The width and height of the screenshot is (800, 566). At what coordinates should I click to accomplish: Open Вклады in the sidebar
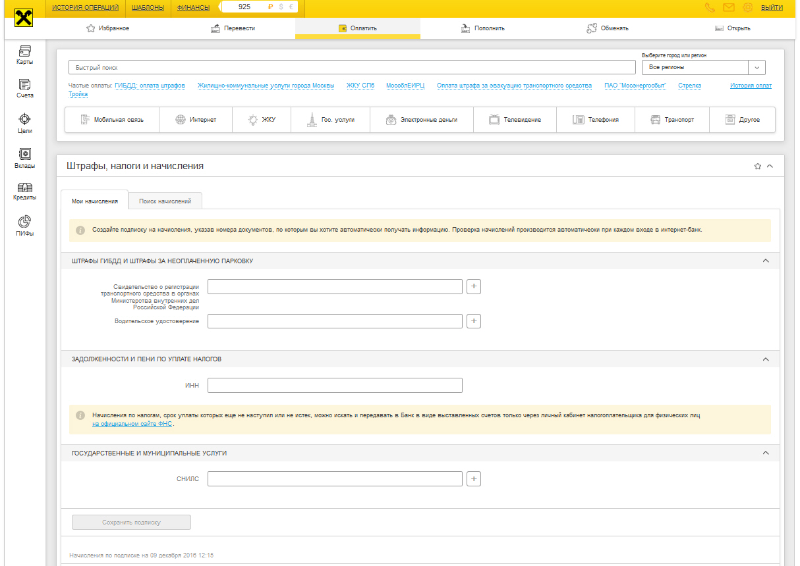pyautogui.click(x=25, y=159)
